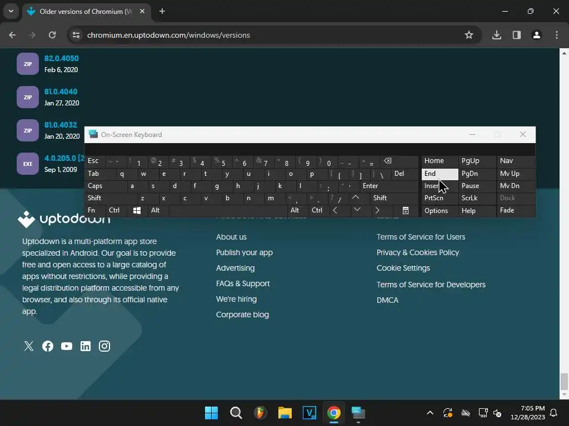569x426 pixels.
Task: Open Uptodown Instagram social icon
Action: point(104,346)
